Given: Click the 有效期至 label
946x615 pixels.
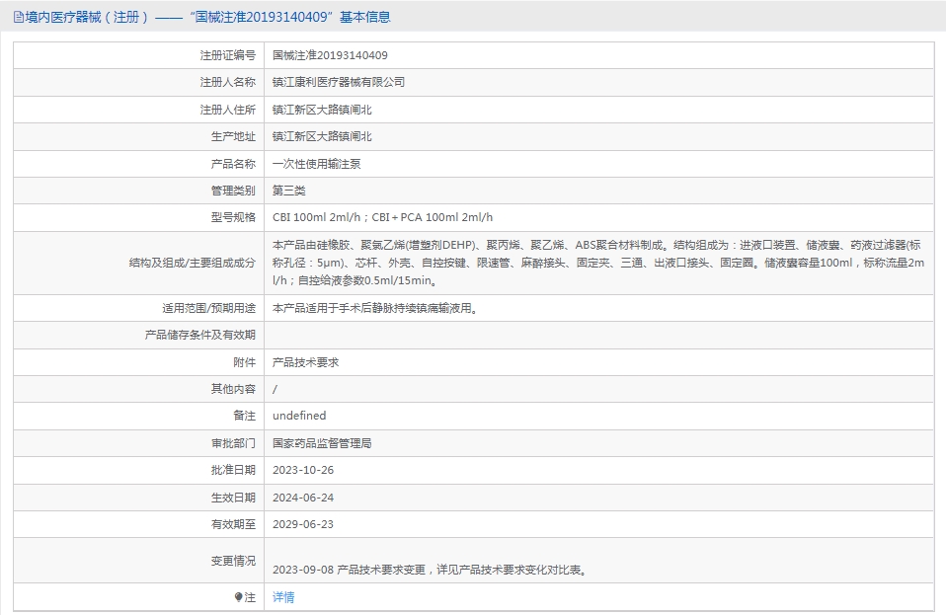Looking at the screenshot, I should point(233,524).
